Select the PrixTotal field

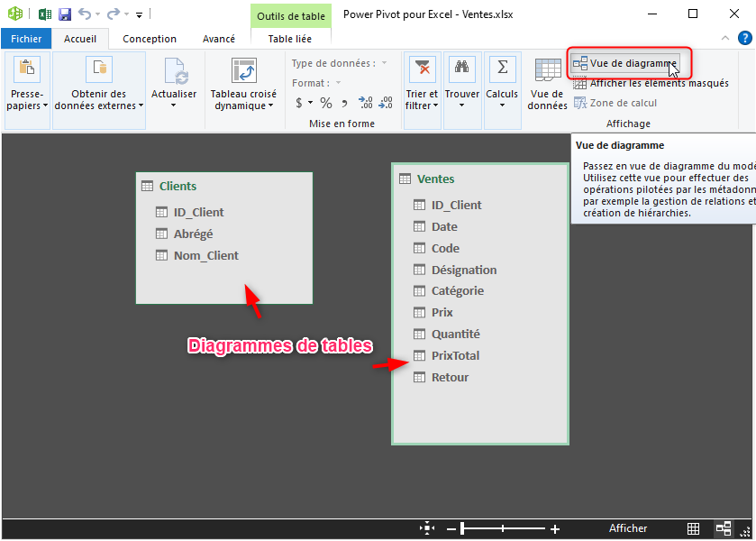tap(455, 355)
